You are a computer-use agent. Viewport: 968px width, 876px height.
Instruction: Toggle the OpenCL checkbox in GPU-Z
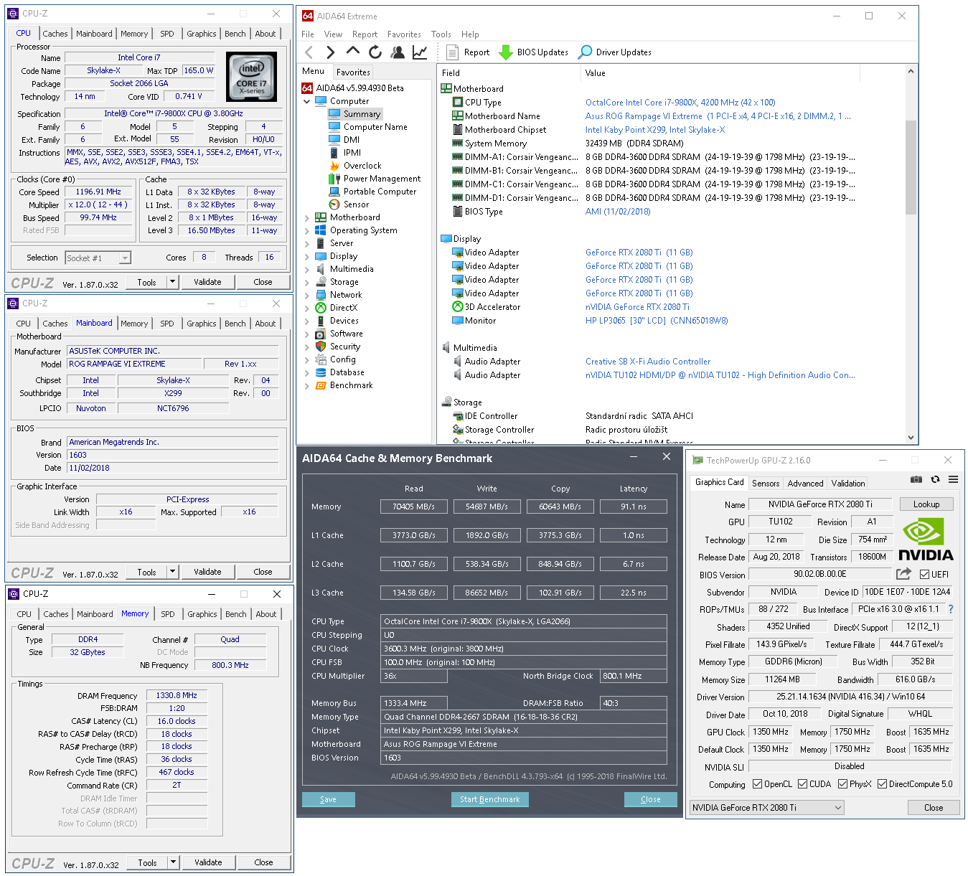click(758, 784)
